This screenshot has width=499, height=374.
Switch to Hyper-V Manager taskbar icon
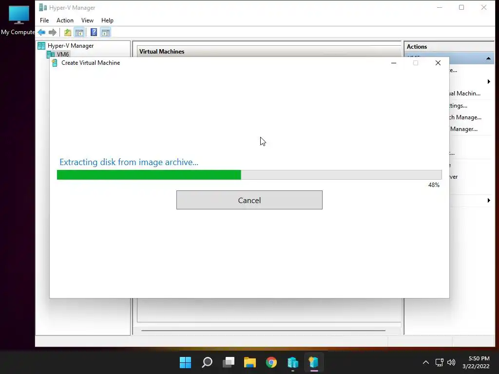coord(293,362)
